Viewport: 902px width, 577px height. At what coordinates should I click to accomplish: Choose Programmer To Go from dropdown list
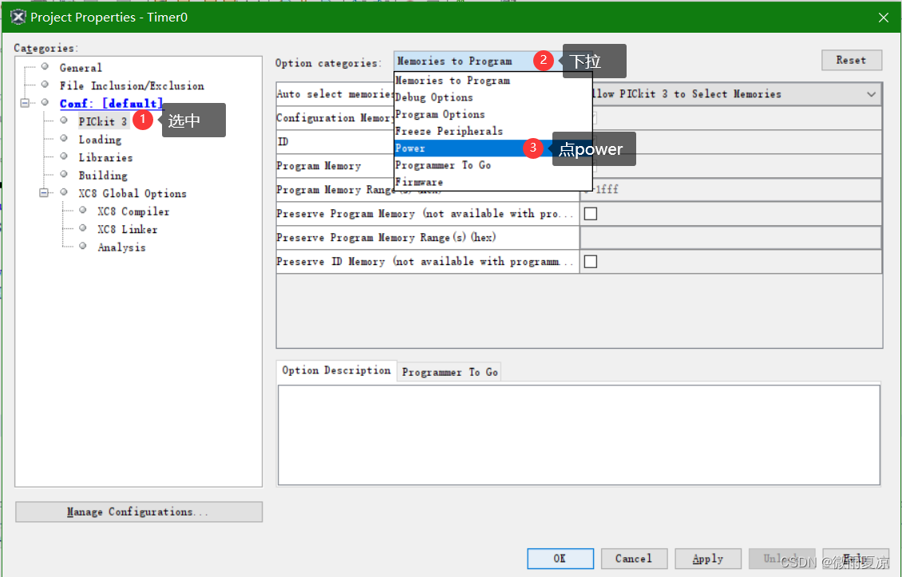point(493,165)
